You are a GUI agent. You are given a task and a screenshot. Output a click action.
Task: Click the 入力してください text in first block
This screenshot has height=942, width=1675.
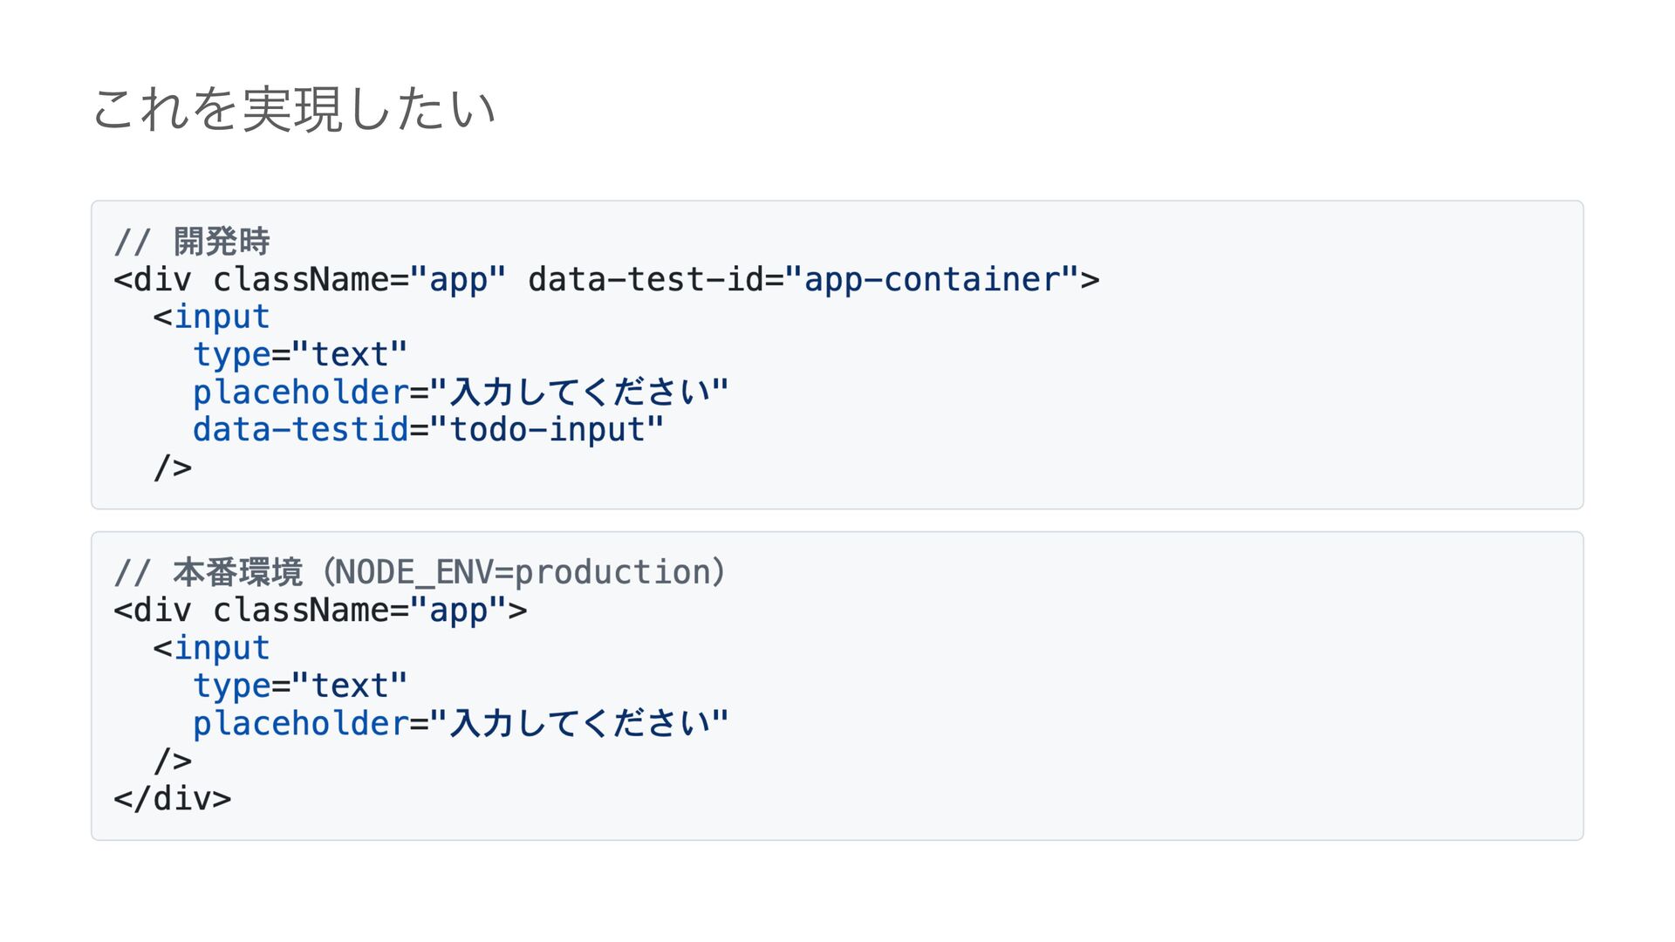[579, 392]
